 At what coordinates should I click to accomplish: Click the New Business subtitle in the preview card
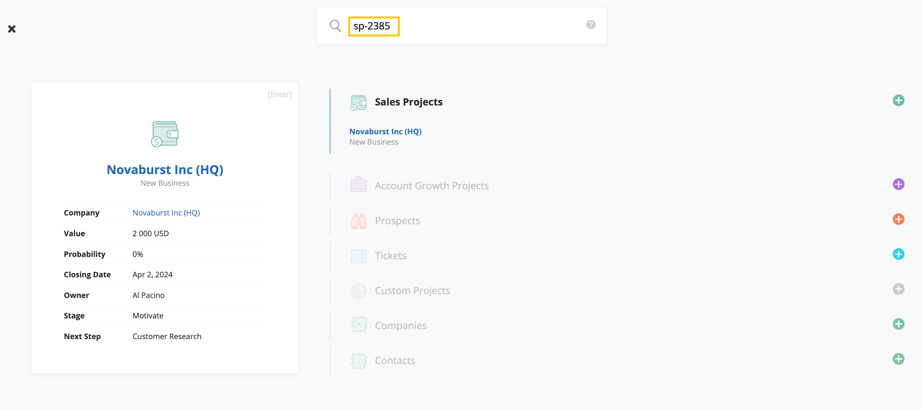(x=165, y=183)
